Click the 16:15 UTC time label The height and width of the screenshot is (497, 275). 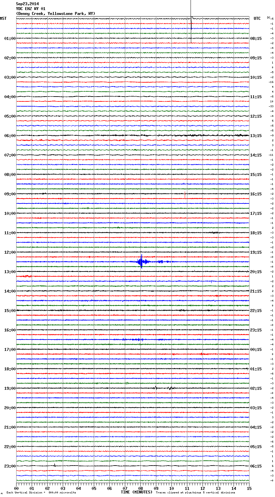tap(256, 194)
